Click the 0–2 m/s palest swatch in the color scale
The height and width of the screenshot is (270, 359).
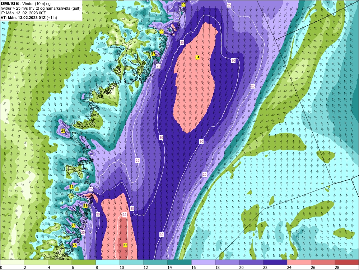[12, 262]
